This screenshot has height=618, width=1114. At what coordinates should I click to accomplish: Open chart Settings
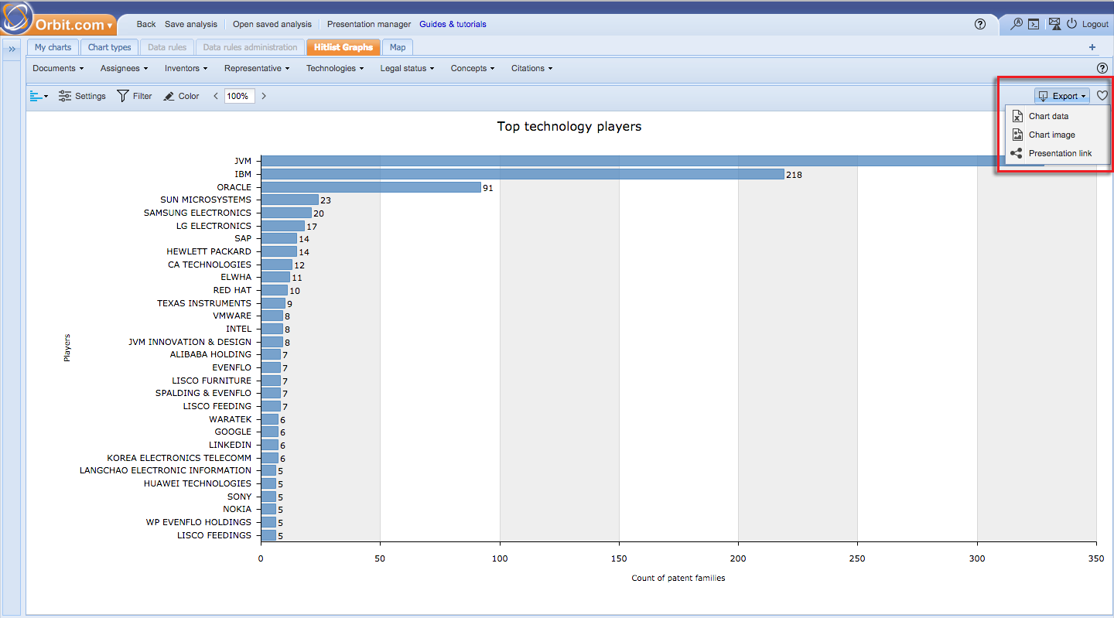pyautogui.click(x=82, y=96)
